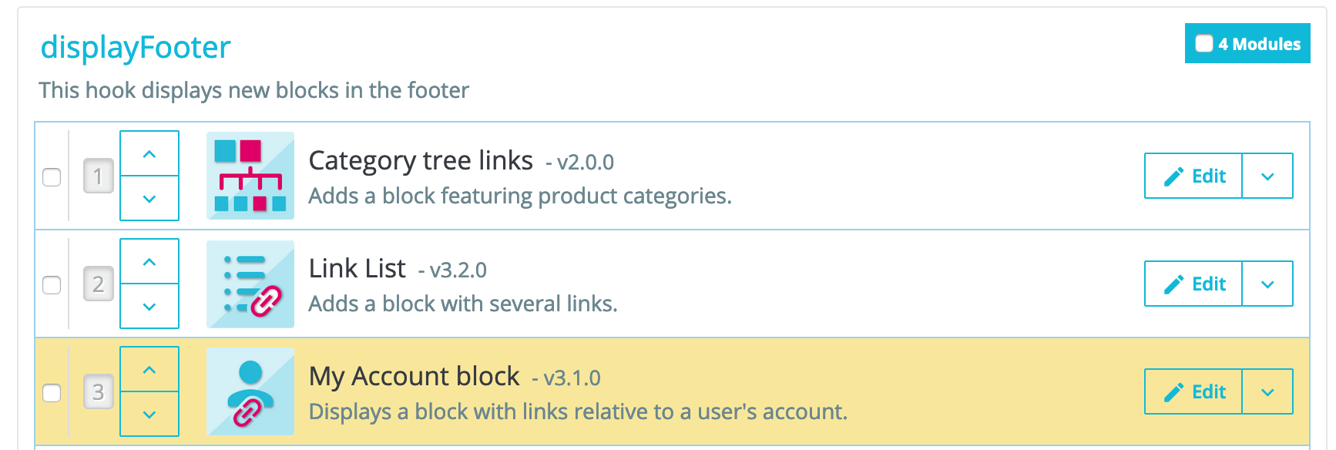
Task: Move Category tree links down with arrow
Action: (149, 198)
